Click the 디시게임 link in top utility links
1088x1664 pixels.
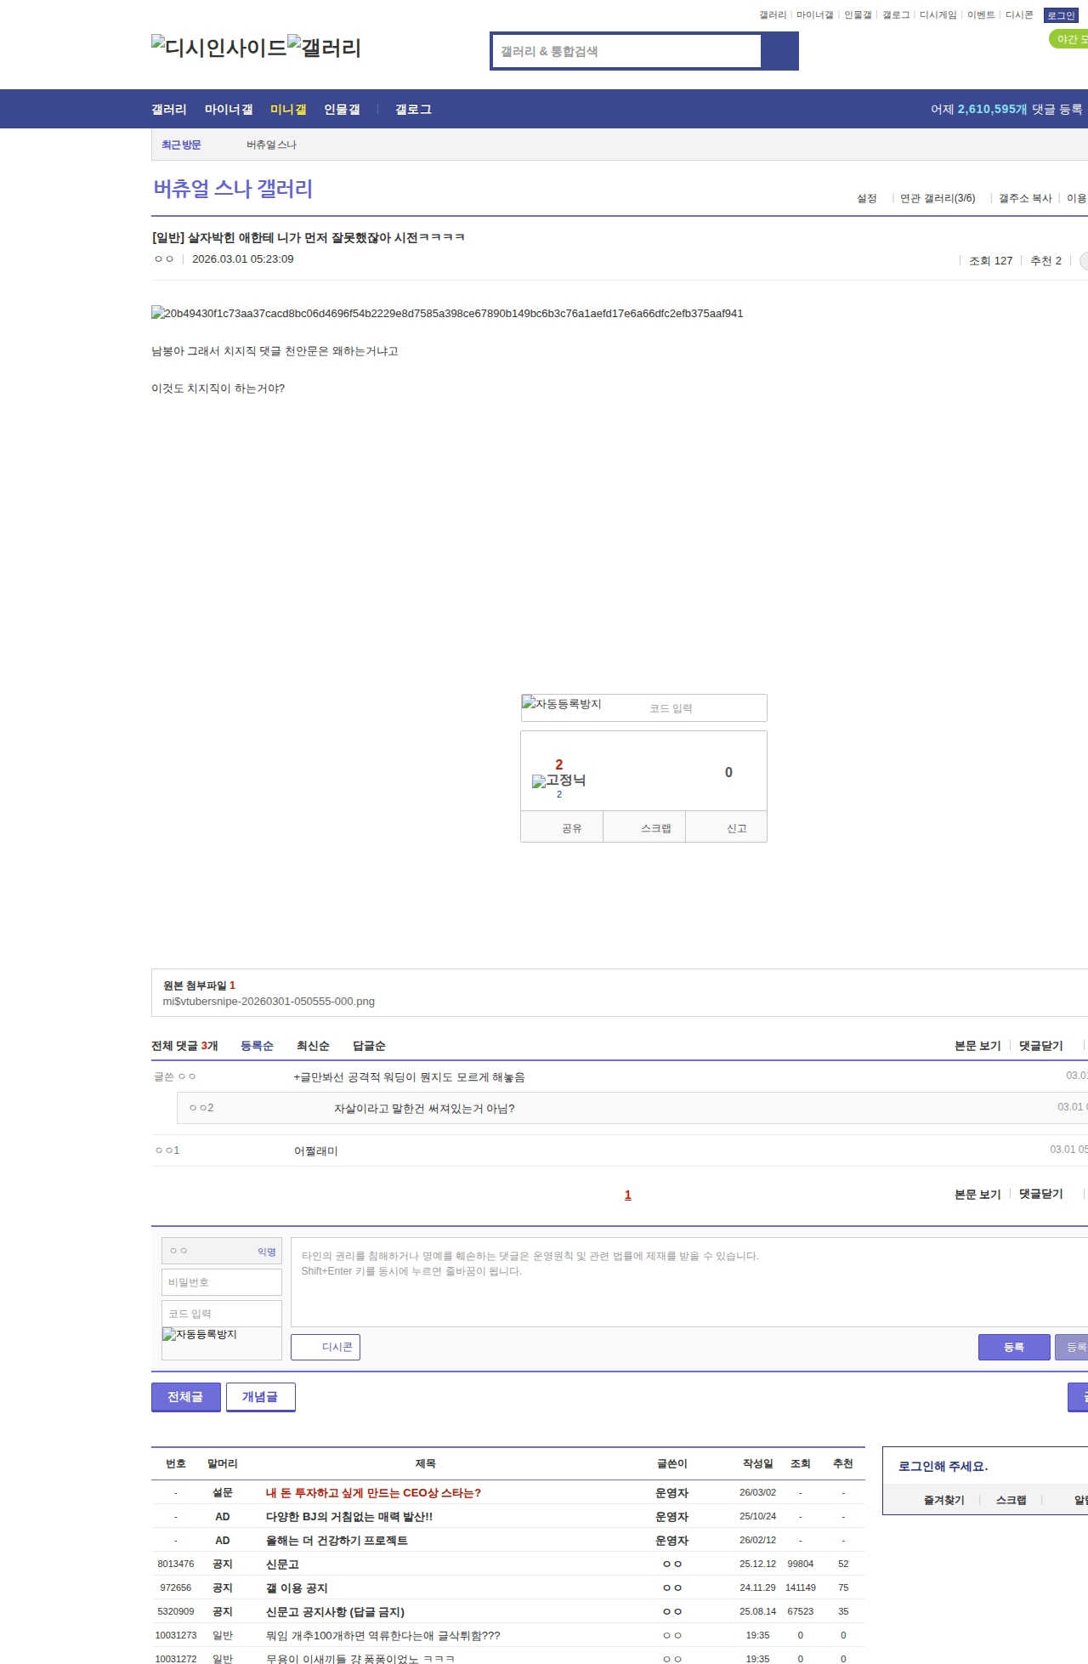(938, 15)
